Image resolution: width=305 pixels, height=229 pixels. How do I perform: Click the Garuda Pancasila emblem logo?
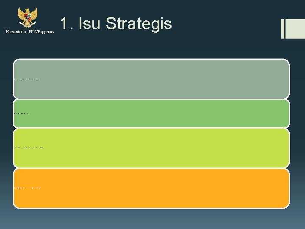pyautogui.click(x=28, y=17)
